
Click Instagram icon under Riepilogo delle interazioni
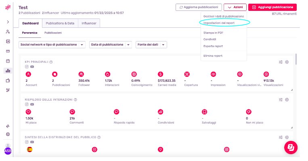point(27,104)
